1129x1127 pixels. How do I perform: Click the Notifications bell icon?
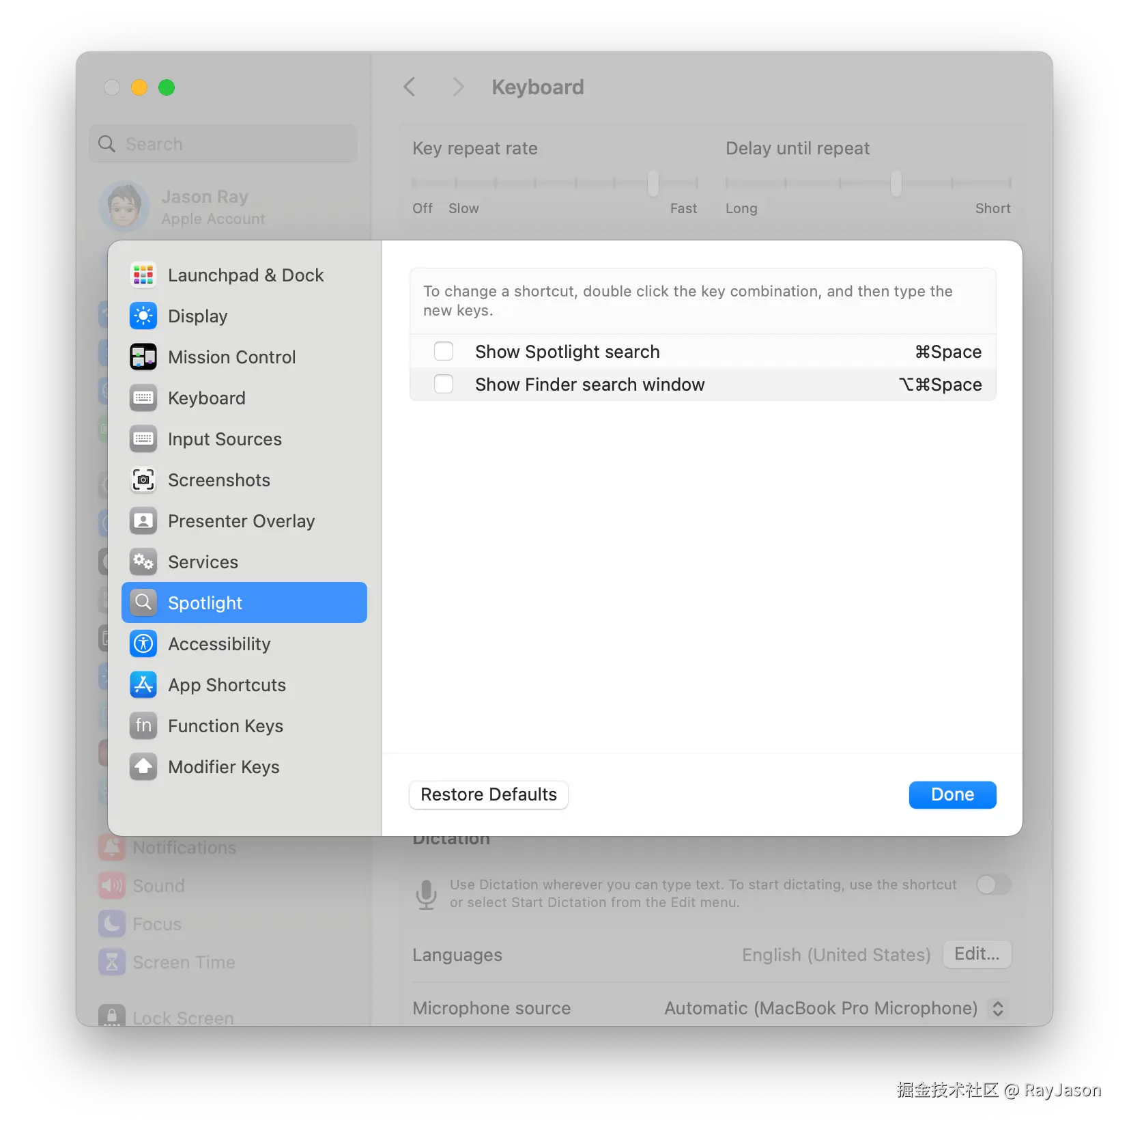pyautogui.click(x=112, y=848)
